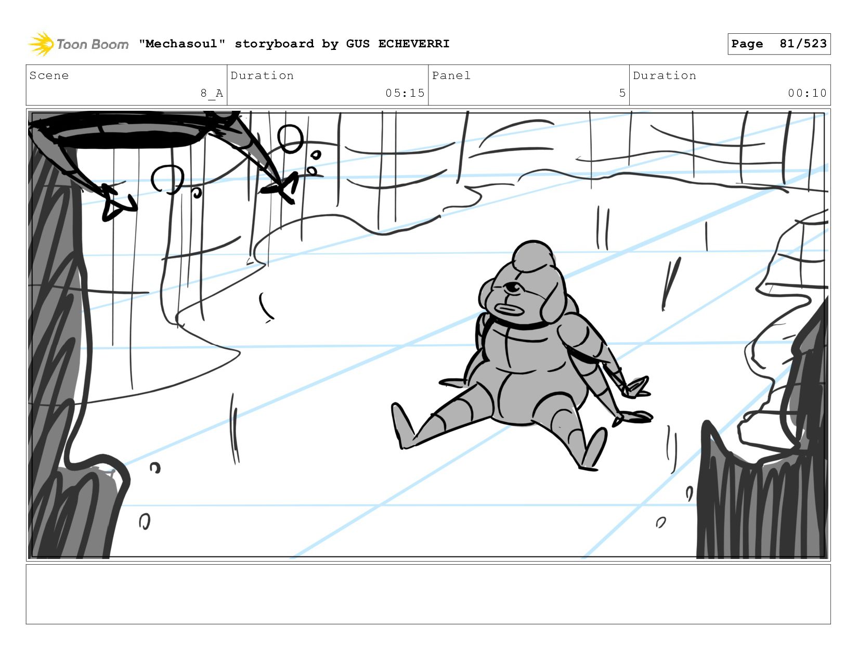This screenshot has height=663, width=858.
Task: Select the Scene value 8_A
Action: pyautogui.click(x=212, y=93)
